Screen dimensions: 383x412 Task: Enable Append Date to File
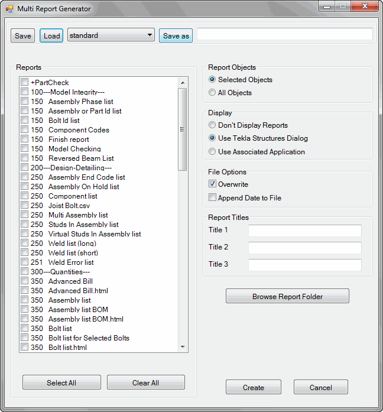[x=212, y=197]
